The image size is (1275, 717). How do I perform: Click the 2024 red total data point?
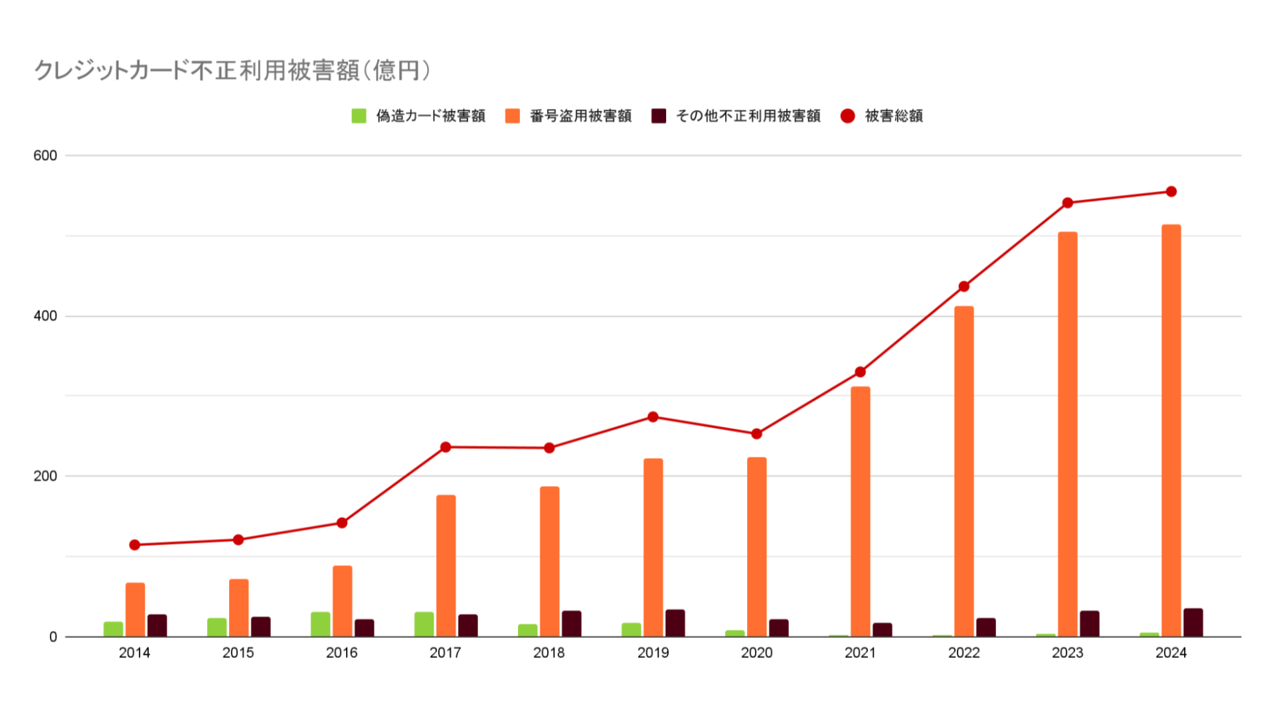[x=1171, y=192]
